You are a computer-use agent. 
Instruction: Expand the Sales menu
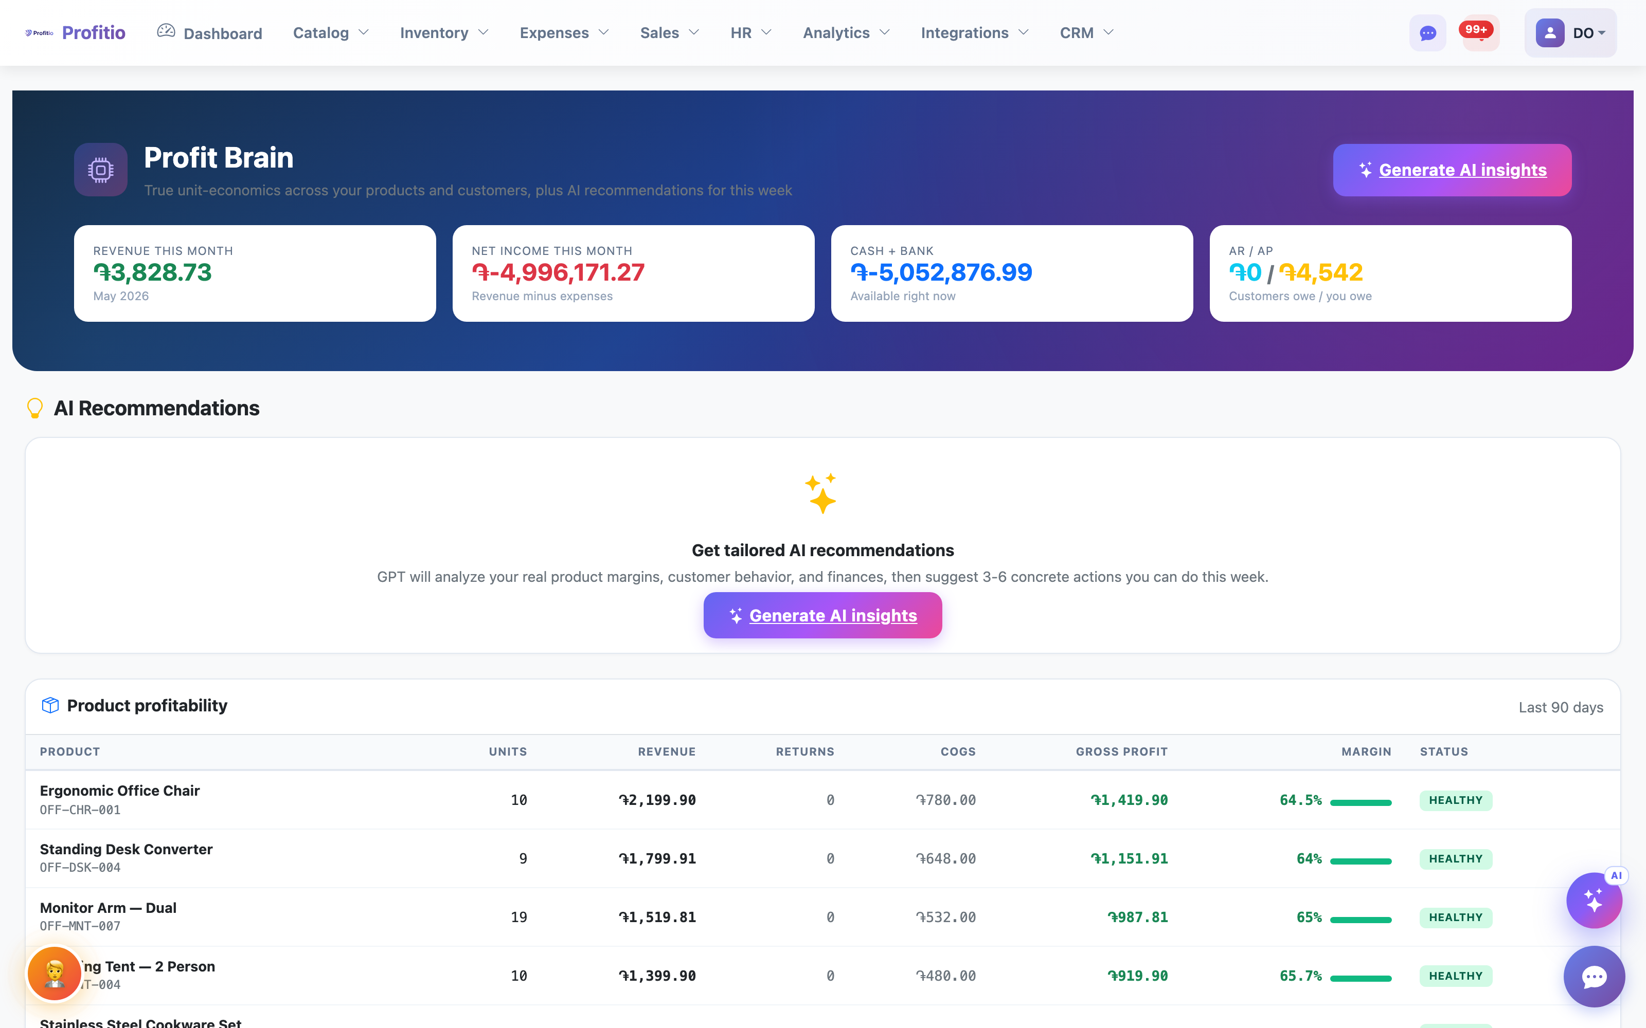[669, 32]
